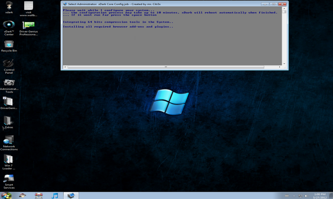Launch the music note taskbar app
The width and height of the screenshot is (333, 199).
click(55, 195)
